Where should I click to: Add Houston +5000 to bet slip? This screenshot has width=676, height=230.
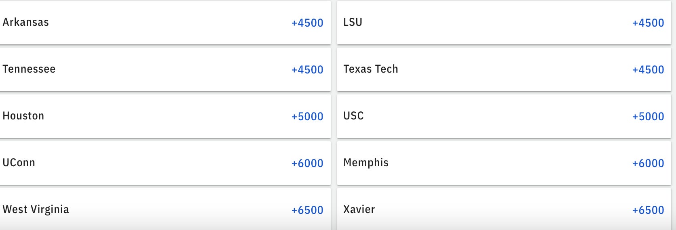click(307, 117)
